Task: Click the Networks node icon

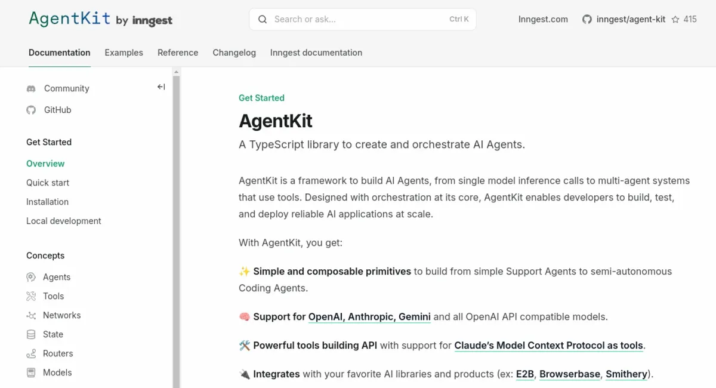Action: coord(31,315)
